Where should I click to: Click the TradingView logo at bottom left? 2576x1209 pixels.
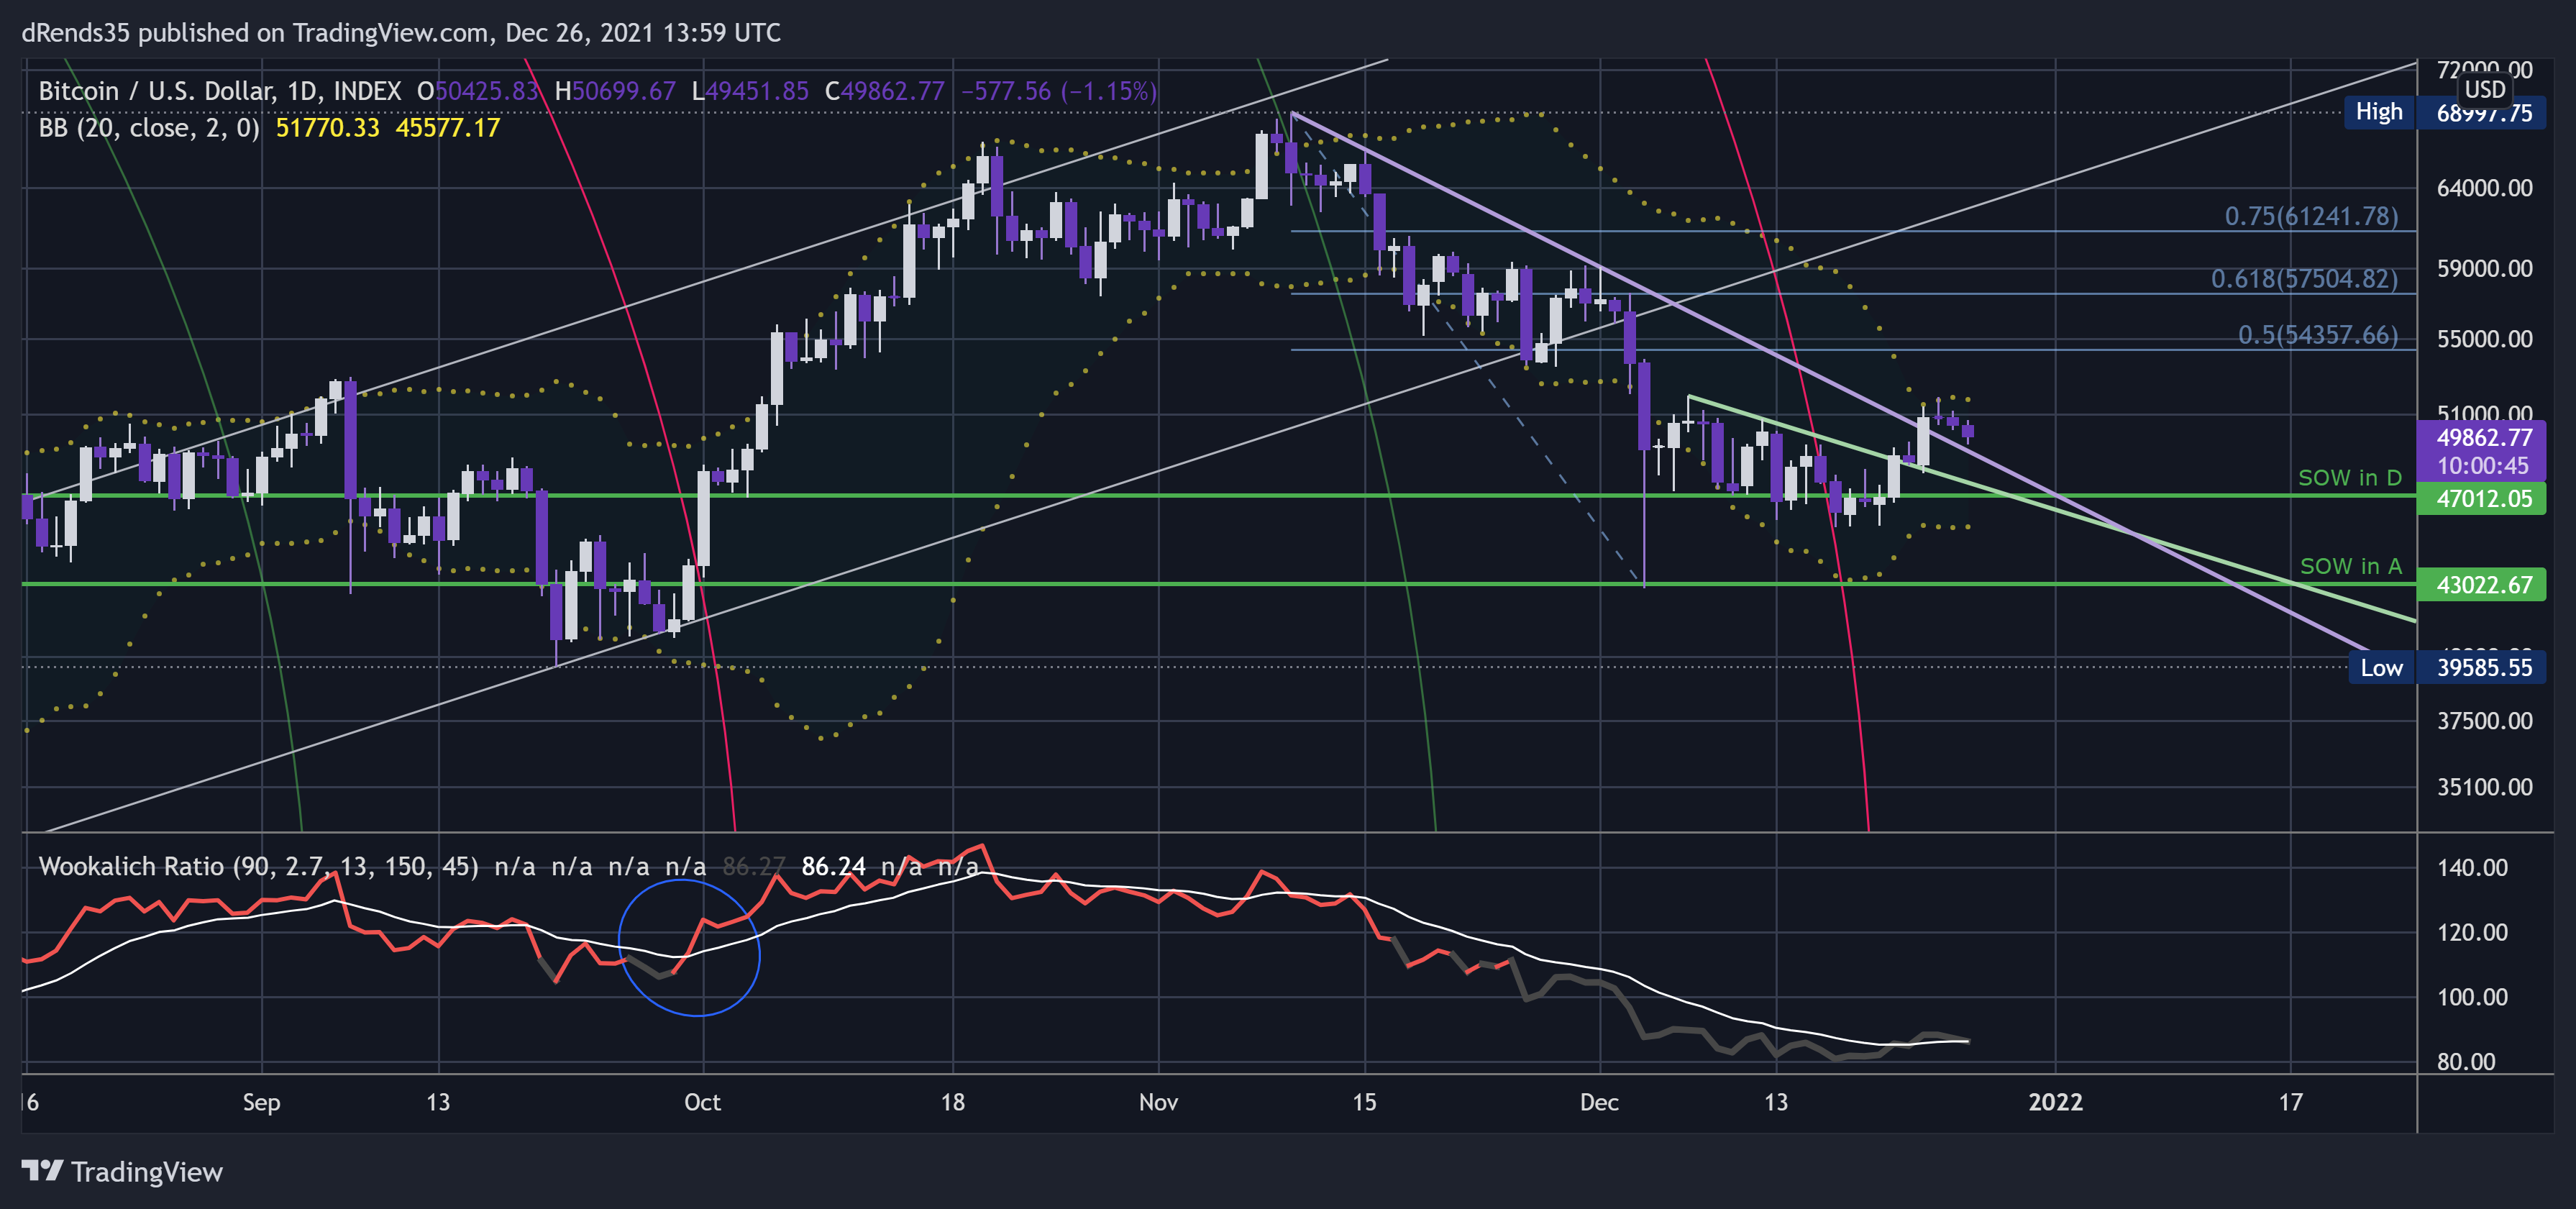click(121, 1171)
